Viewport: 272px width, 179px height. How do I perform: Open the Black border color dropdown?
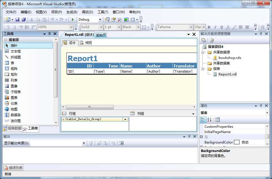[x=138, y=27]
